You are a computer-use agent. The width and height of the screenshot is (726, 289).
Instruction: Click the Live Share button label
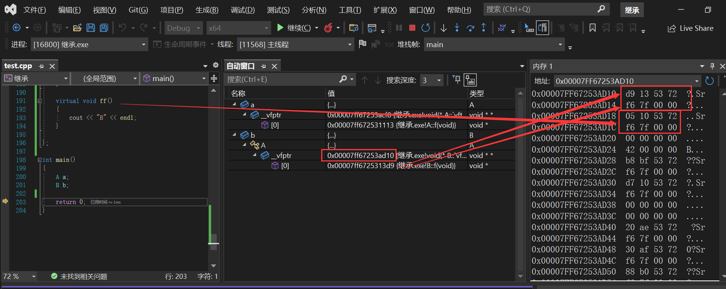point(696,28)
